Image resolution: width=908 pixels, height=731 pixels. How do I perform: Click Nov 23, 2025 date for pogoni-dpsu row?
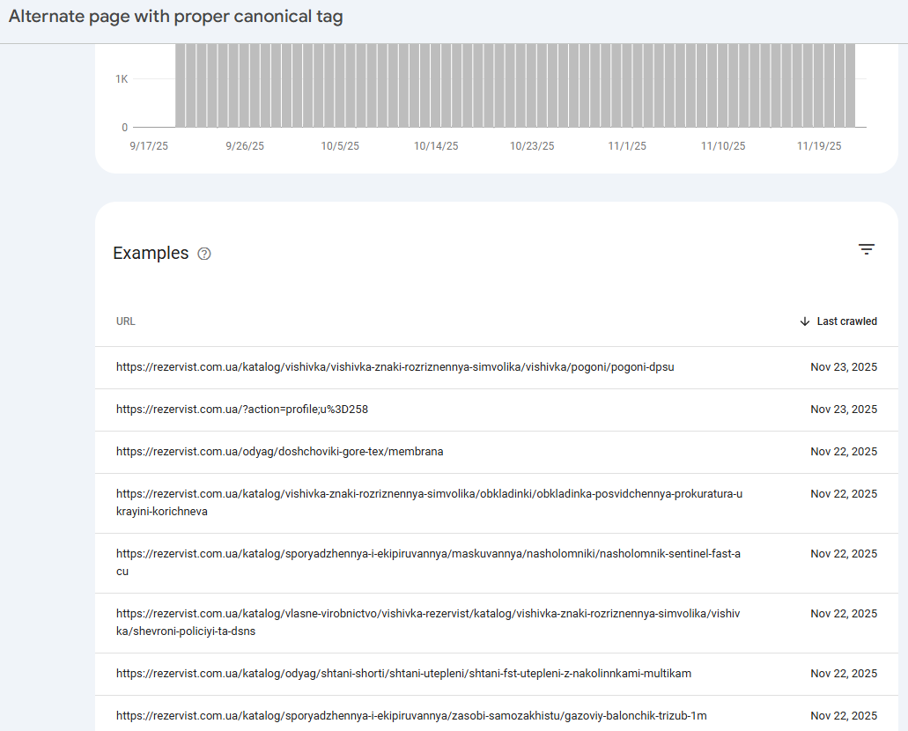(844, 367)
